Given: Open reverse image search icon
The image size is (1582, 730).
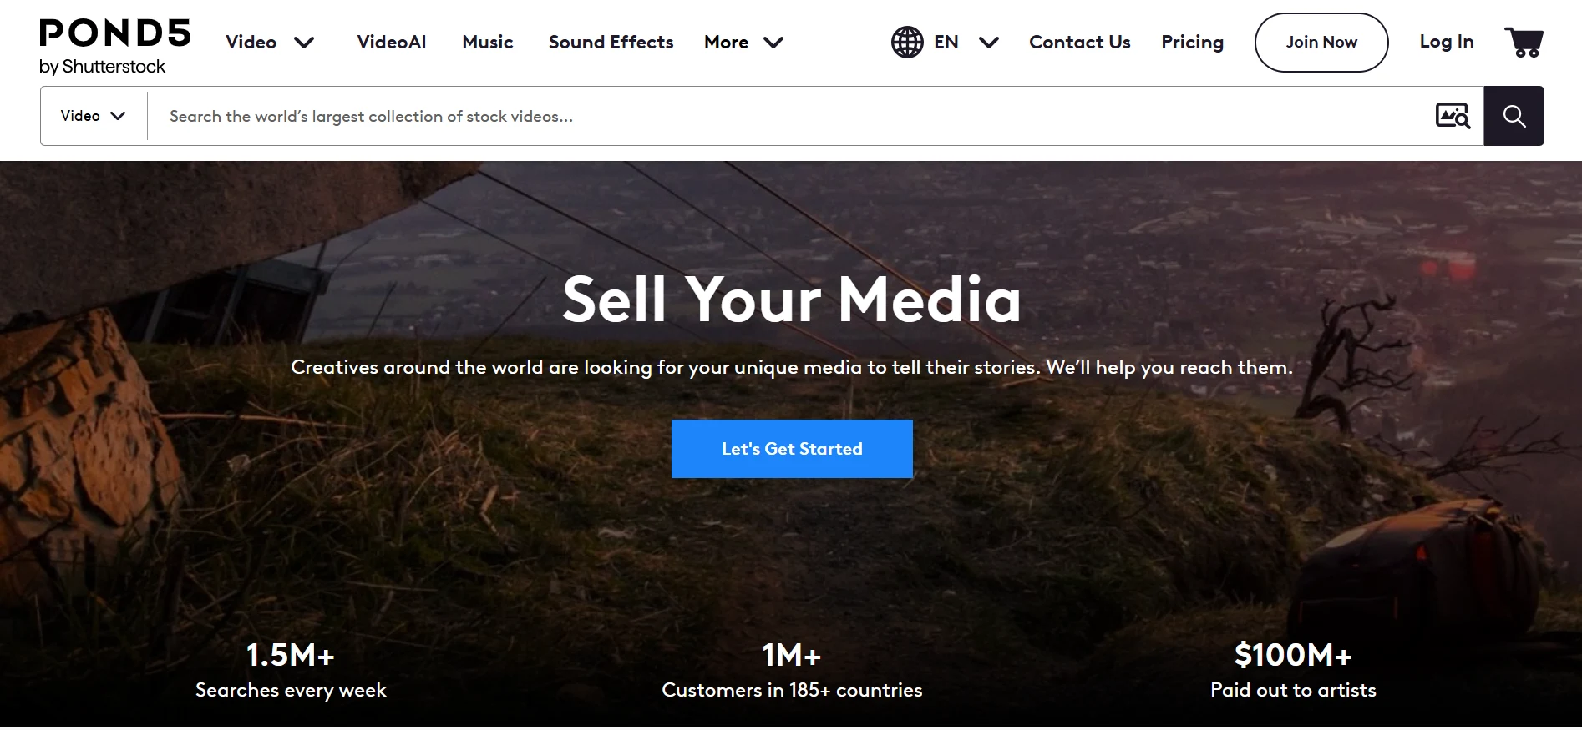Looking at the screenshot, I should pyautogui.click(x=1453, y=116).
